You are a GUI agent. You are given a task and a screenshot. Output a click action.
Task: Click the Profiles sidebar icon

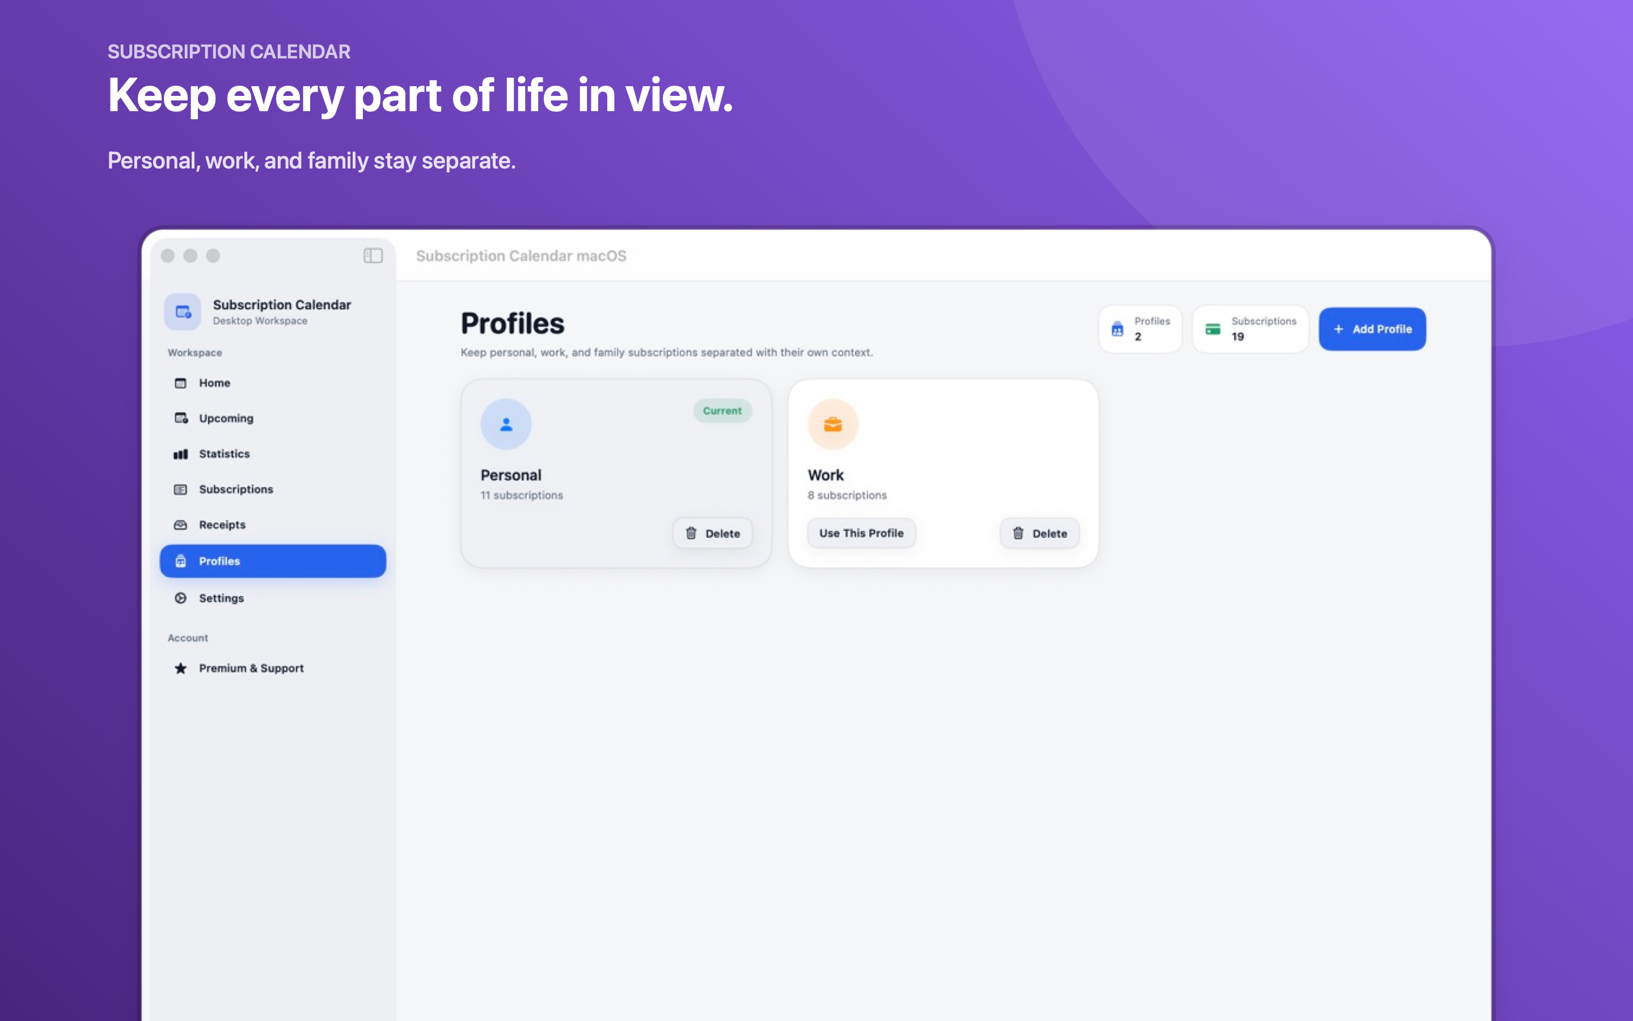coord(180,561)
